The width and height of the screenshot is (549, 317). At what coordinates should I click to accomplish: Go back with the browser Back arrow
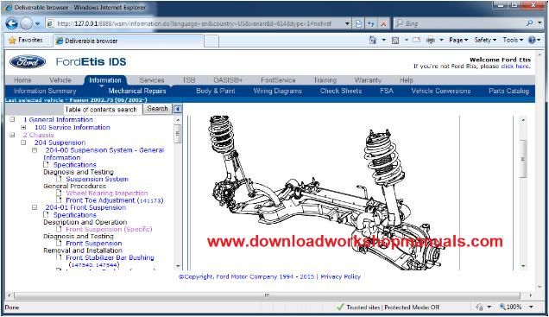pos(11,23)
